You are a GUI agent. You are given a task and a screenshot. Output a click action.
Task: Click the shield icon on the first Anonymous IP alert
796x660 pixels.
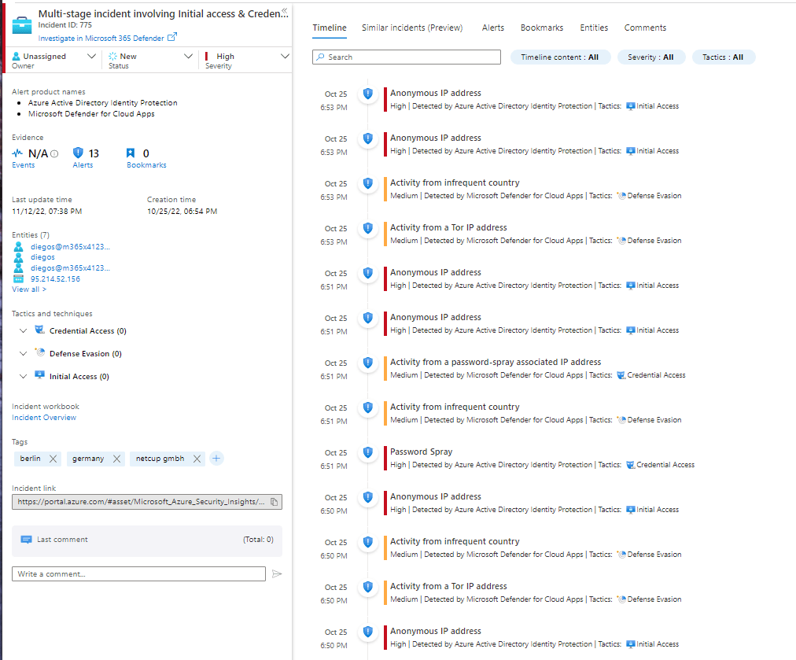click(x=367, y=94)
